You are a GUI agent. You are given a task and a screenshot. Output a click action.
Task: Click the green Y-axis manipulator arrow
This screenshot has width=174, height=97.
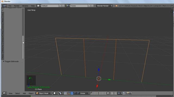click(x=110, y=80)
